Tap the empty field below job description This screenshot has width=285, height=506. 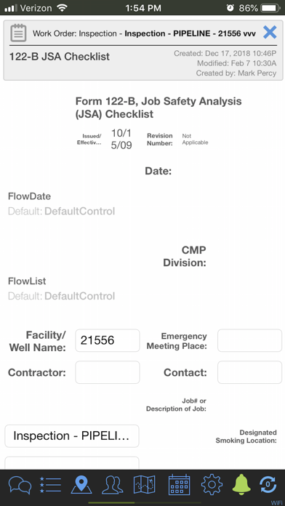point(72,463)
